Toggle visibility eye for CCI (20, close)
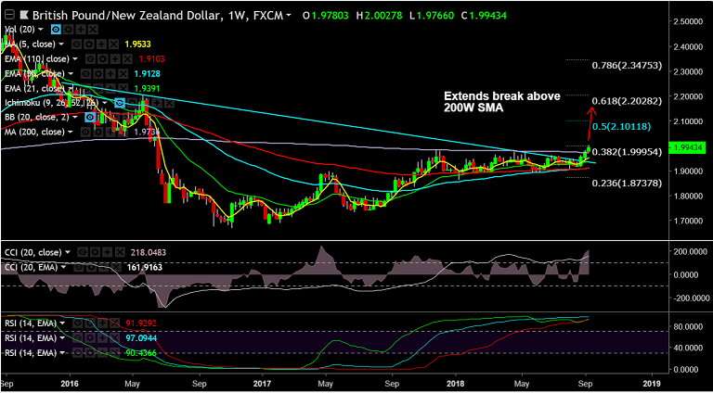Viewport: 713px width, 393px height. click(83, 252)
